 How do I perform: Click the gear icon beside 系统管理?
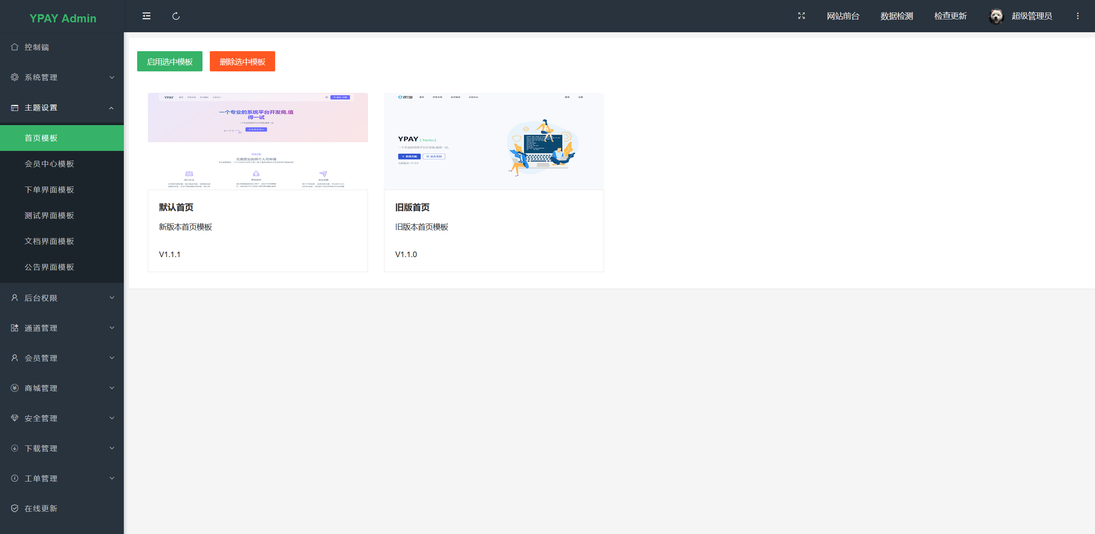point(15,77)
